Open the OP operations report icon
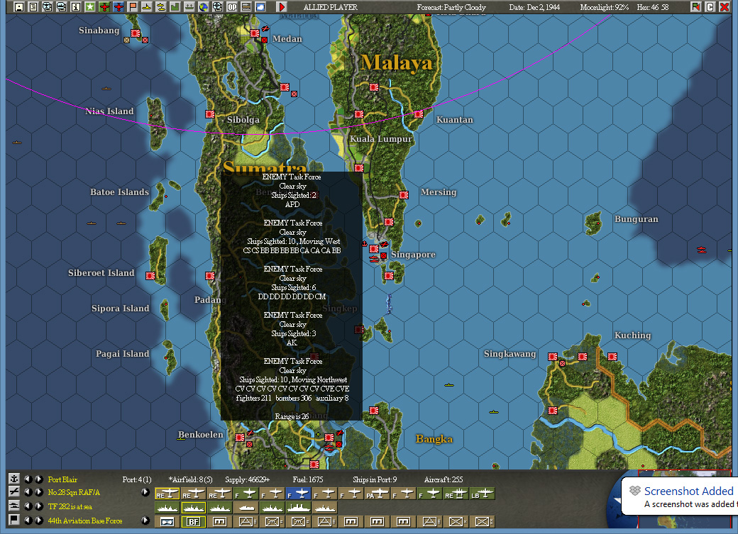The width and height of the screenshot is (738, 534). click(x=232, y=6)
